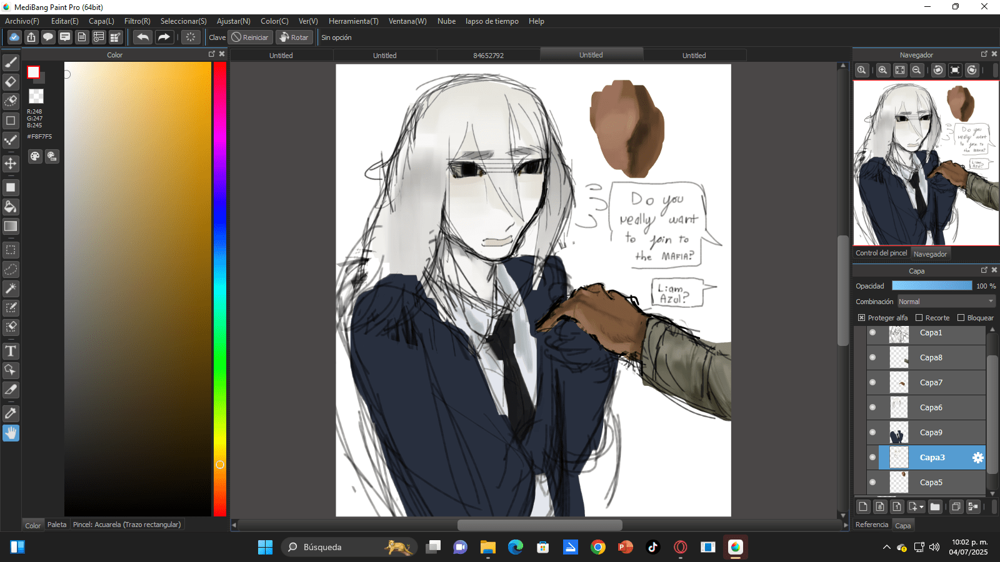The image size is (1000, 562).
Task: Pick the Bucket fill tool
Action: pos(11,207)
